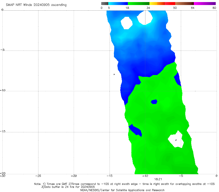Screen dimensions: 219x192
Task: Click the island mark inside the white data gap
Action: 176,140
